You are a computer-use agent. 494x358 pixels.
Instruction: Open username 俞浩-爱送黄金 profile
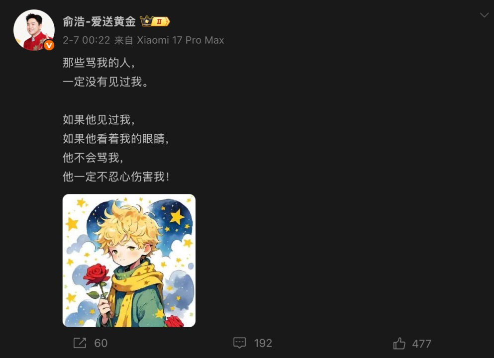[x=99, y=21]
